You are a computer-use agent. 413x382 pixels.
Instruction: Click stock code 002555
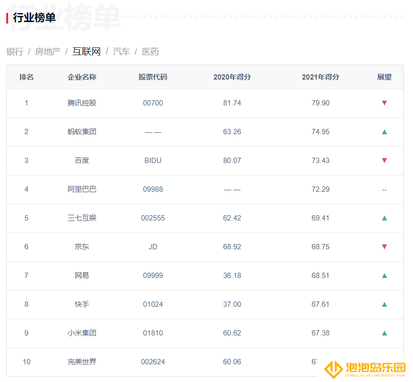click(153, 218)
